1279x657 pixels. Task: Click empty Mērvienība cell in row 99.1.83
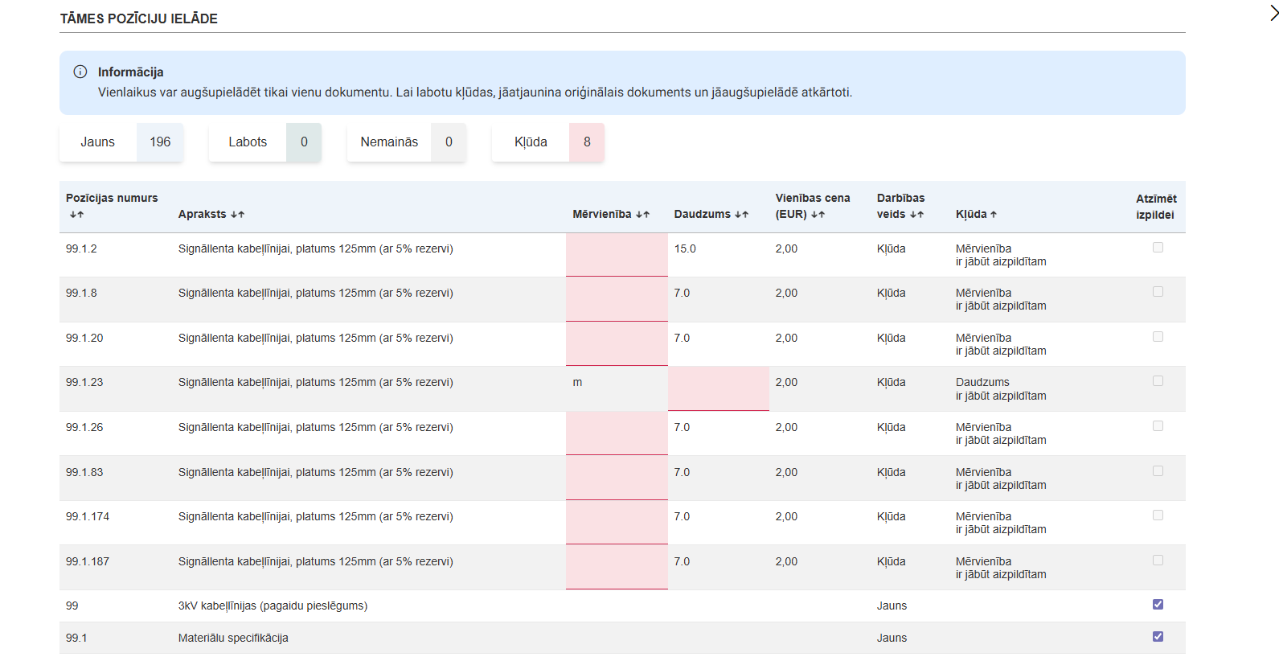(617, 478)
